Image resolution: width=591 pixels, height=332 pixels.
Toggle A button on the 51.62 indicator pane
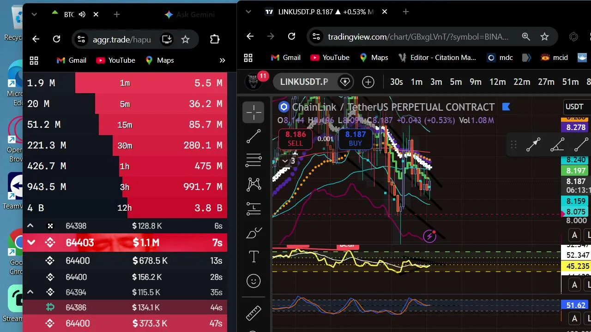574,318
